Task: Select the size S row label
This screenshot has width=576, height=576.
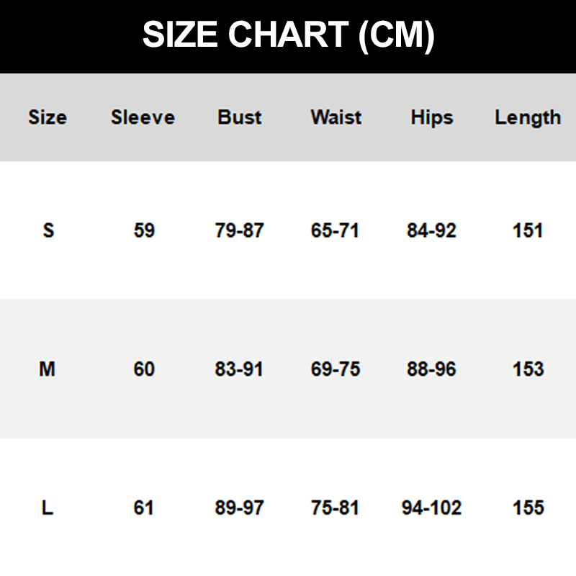Action: coord(48,230)
